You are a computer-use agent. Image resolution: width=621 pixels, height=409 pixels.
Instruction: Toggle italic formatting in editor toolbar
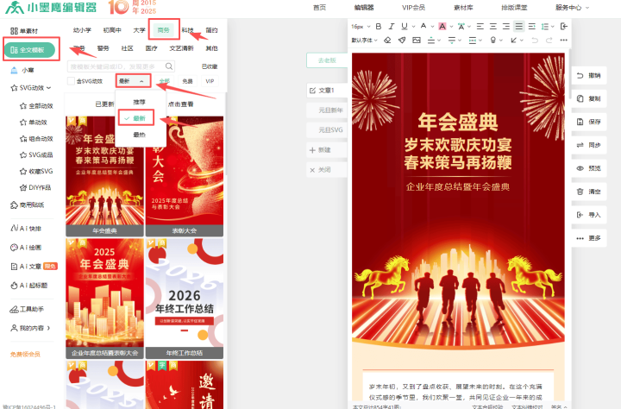[392, 27]
